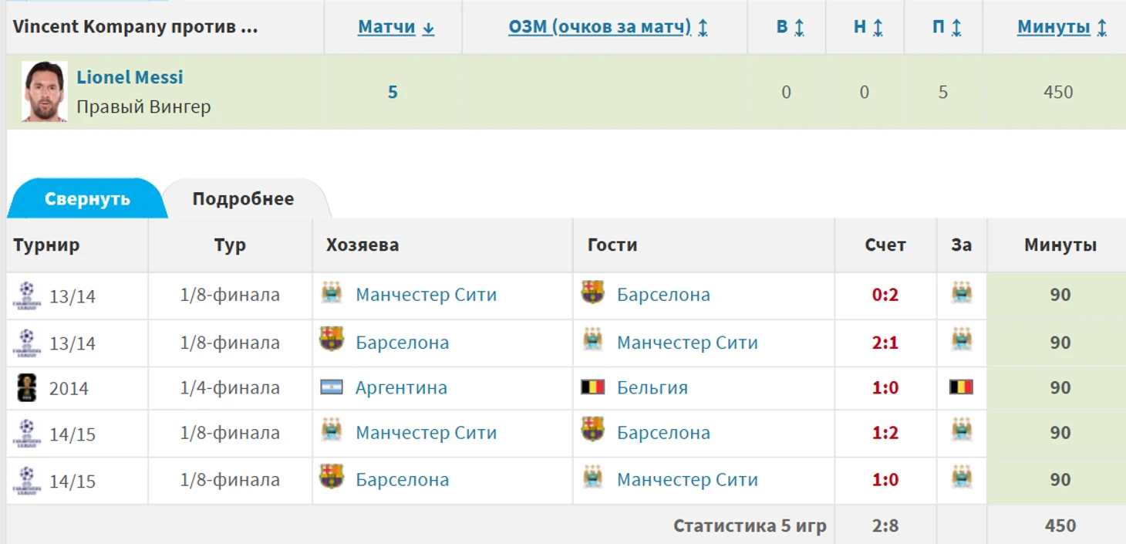Click Lionel Messi's portrait photo
This screenshot has height=544, width=1126.
pos(45,92)
